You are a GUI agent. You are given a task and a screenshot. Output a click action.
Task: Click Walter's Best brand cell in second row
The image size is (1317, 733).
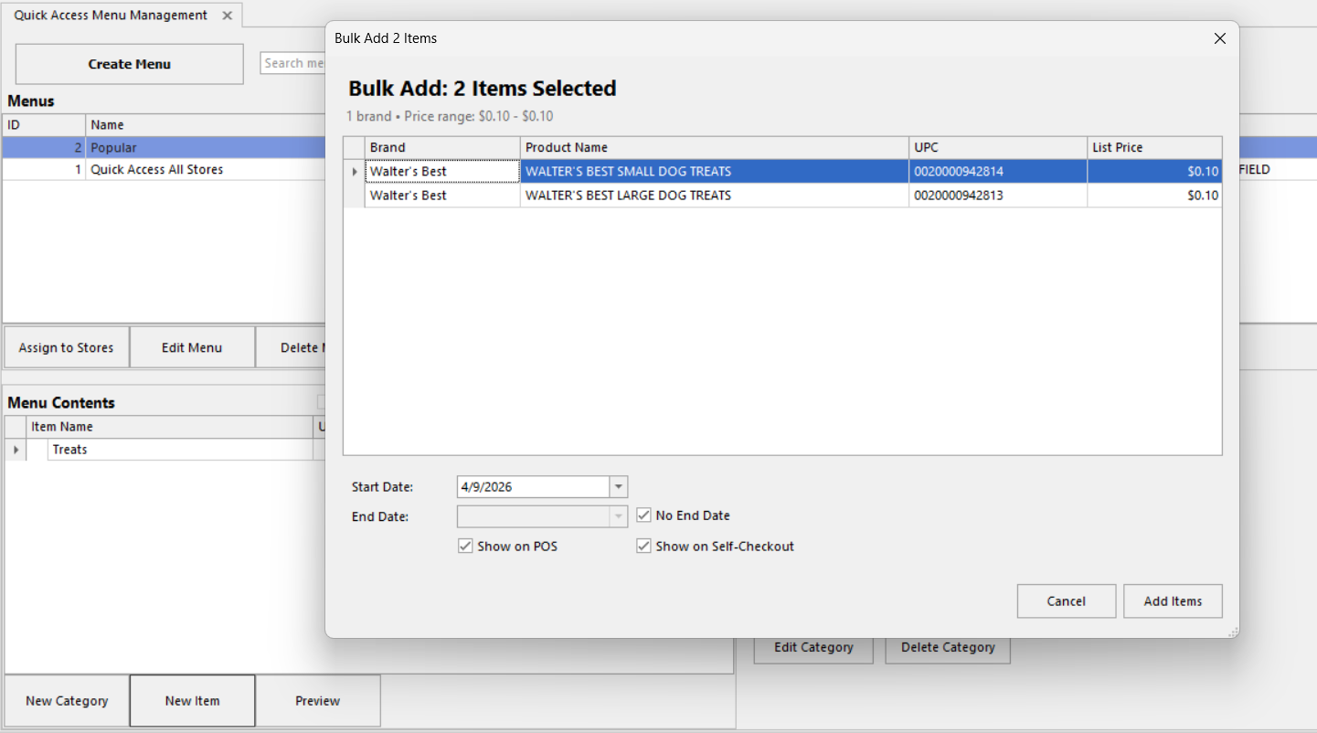(x=442, y=196)
